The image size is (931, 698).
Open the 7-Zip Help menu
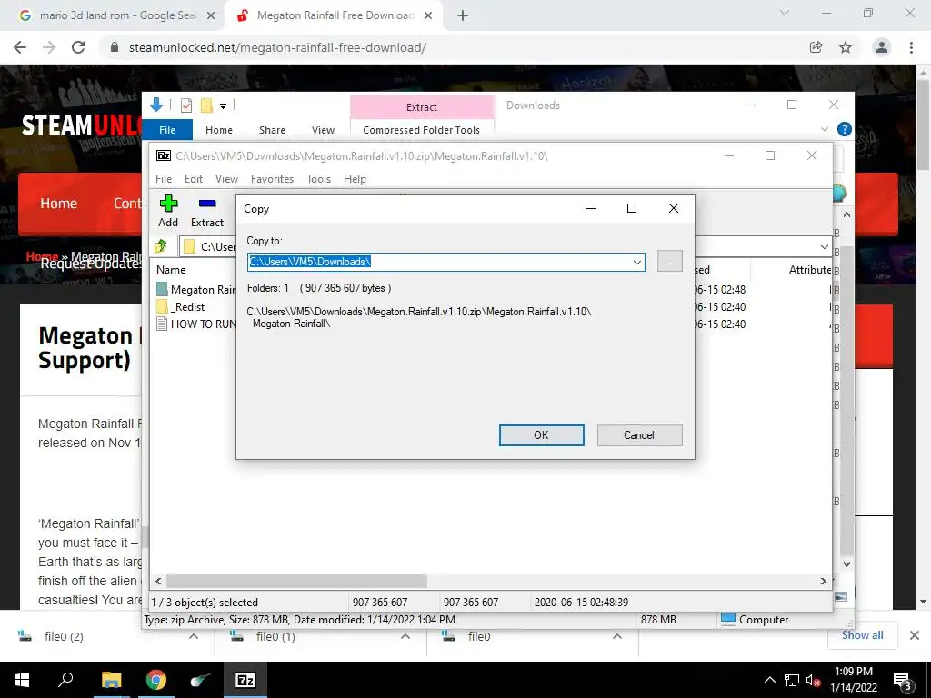point(355,179)
